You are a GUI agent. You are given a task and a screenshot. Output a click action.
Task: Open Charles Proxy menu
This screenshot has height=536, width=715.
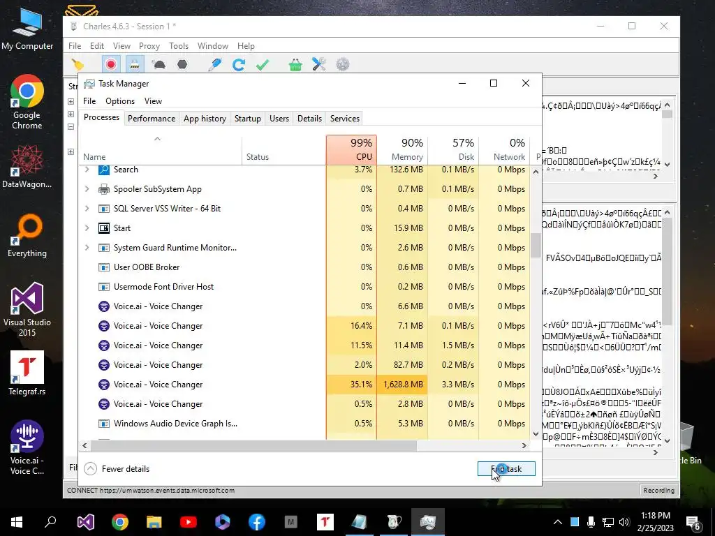(149, 46)
